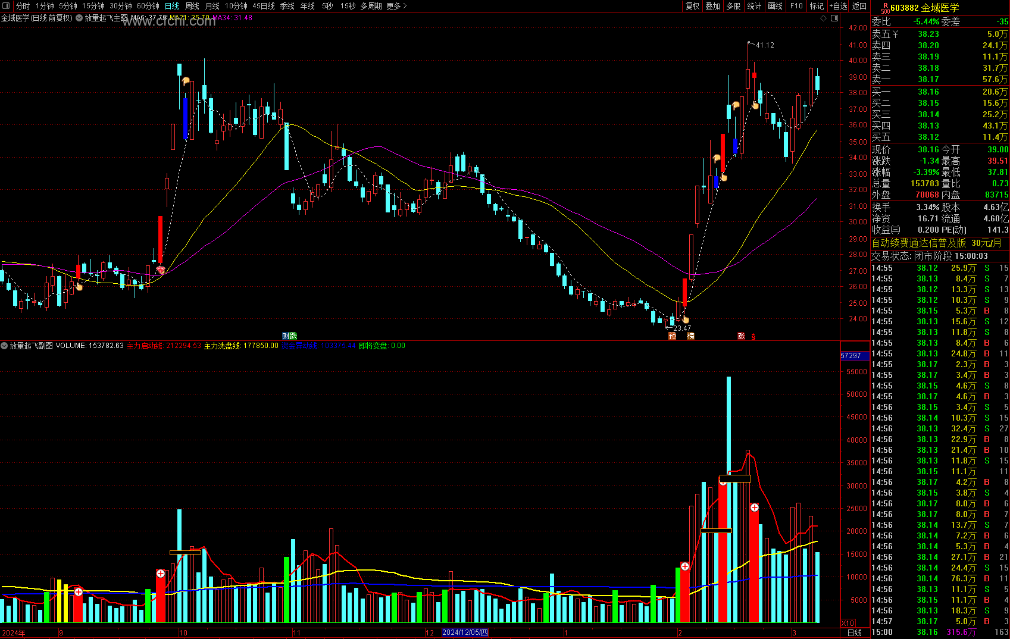Viewport: 1010px width, 639px height.
Task: Click the 财 marker below the chart
Action: tap(286, 336)
